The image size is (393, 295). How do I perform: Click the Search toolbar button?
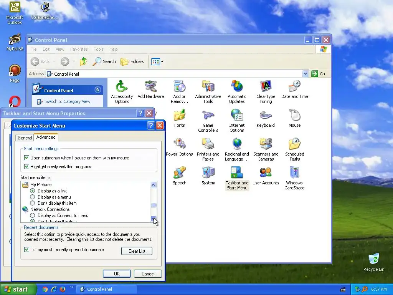point(104,61)
